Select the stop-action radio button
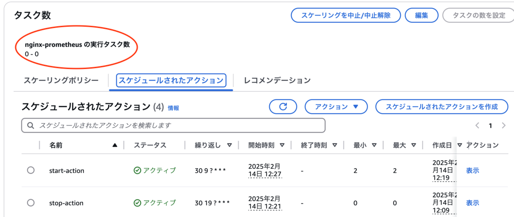 [x=30, y=202]
